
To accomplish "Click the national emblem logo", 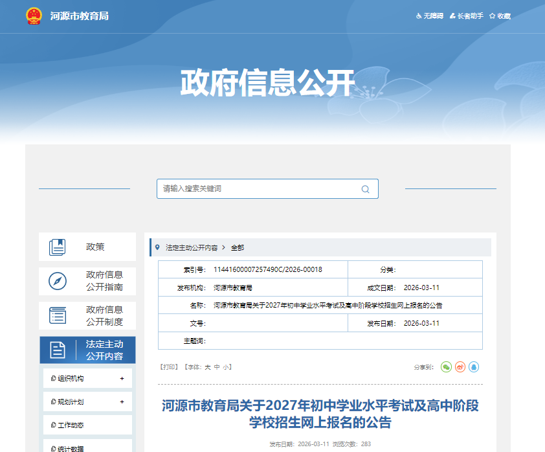I will coord(34,16).
